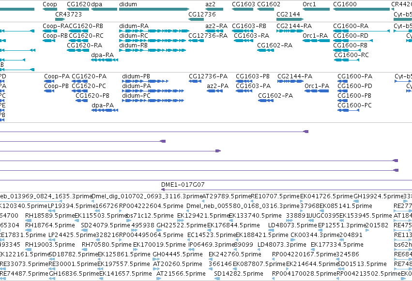
Task: Select the CG12736-RA transcript
Action: [196, 41]
